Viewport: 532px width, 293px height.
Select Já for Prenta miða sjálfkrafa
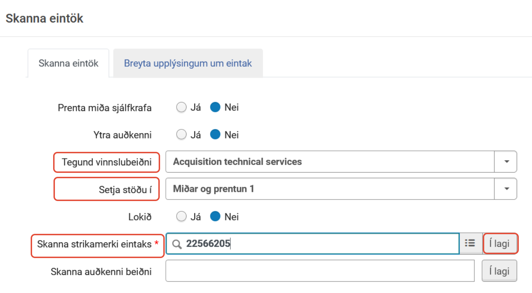pos(181,107)
